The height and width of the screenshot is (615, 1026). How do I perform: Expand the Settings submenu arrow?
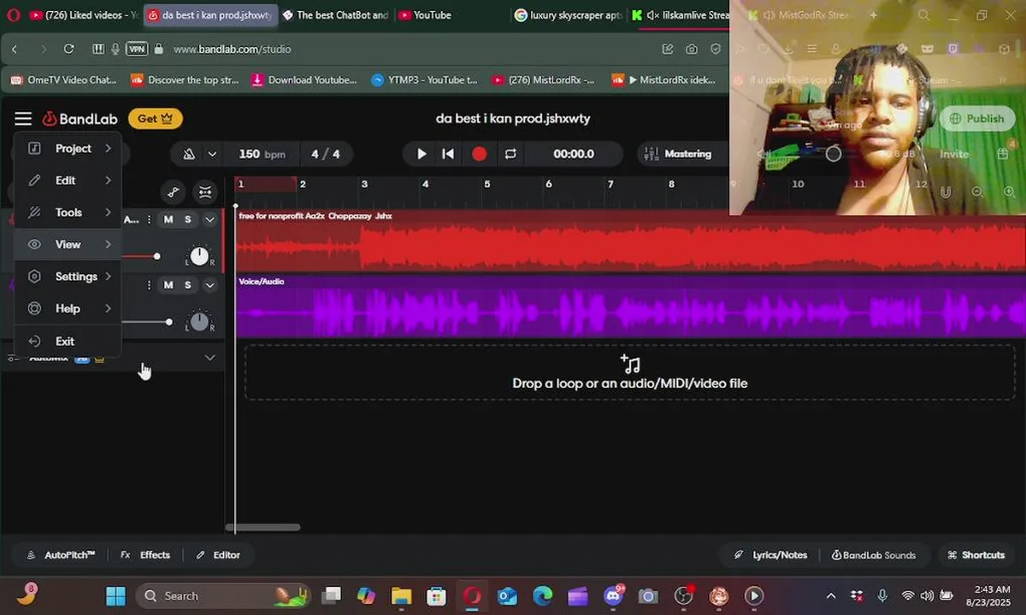click(109, 277)
